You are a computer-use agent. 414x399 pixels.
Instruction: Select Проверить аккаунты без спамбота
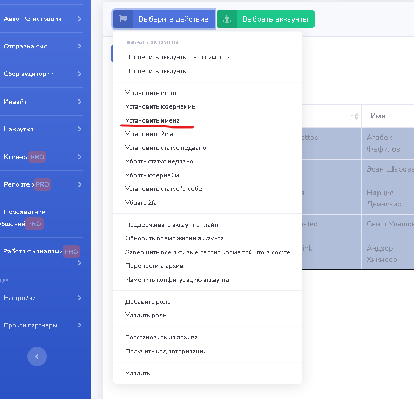point(177,57)
